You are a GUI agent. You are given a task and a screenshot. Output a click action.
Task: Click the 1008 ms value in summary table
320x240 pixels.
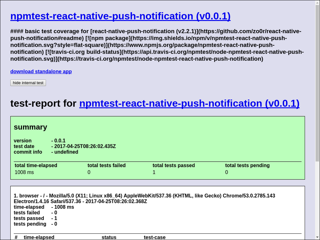(24, 172)
